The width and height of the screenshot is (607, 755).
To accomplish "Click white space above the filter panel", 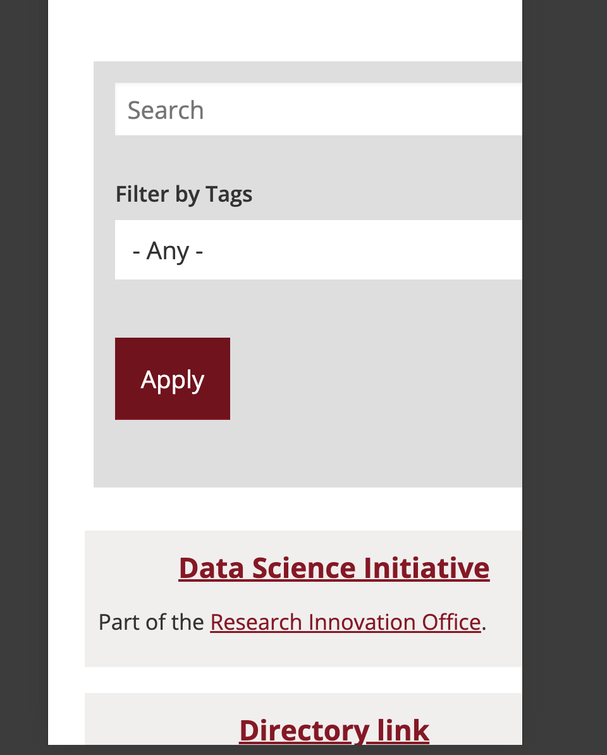I will coord(285,32).
